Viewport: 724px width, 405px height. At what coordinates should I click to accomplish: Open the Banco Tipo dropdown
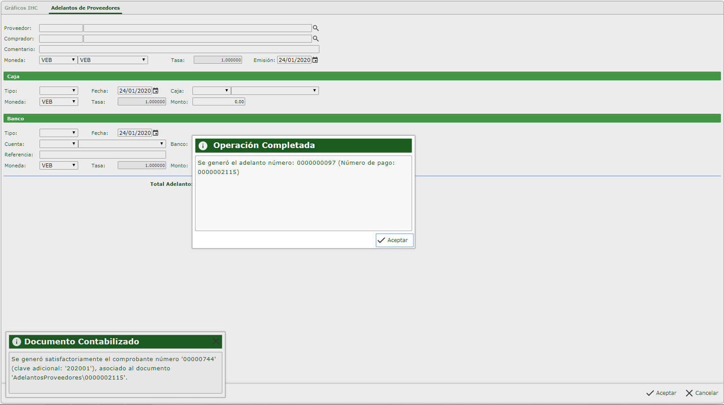(58, 133)
